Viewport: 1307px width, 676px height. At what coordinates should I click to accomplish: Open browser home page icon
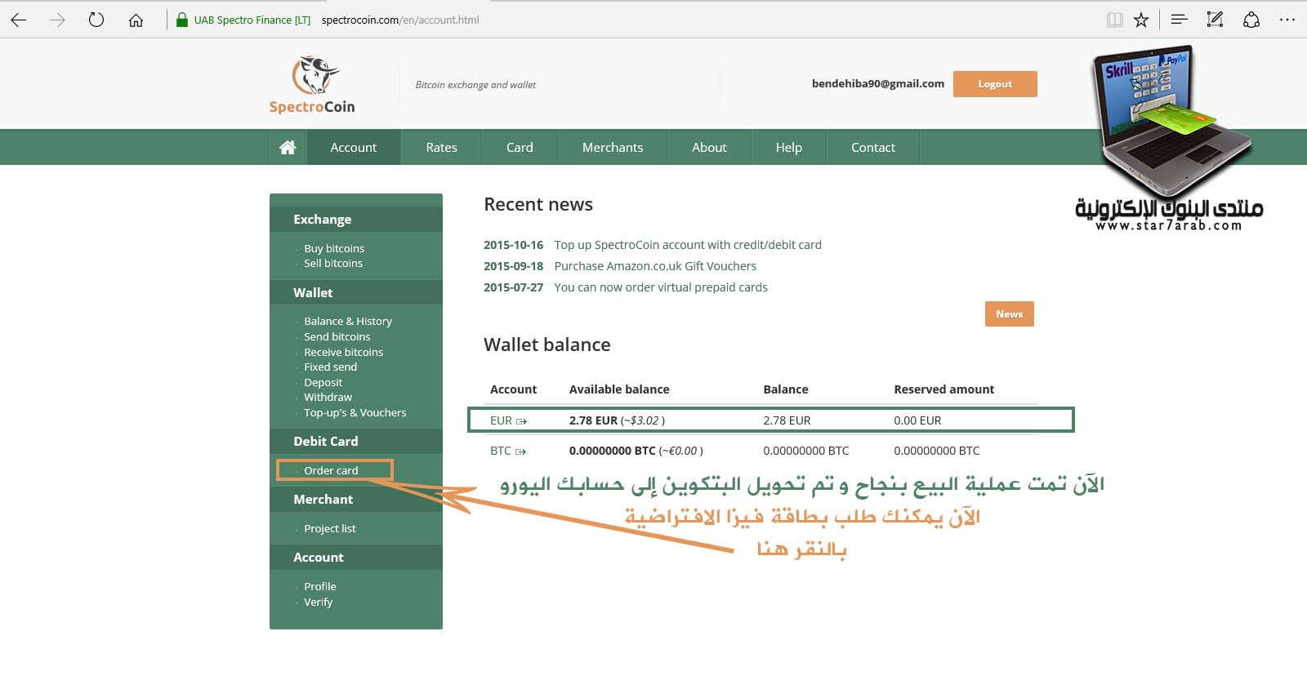tap(136, 20)
